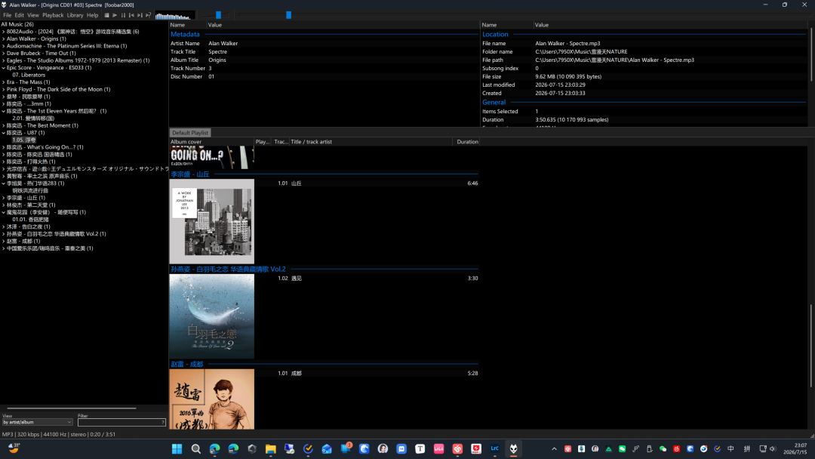Viewport: 815px width, 459px height.
Task: Open the Edit menu
Action: pos(19,15)
